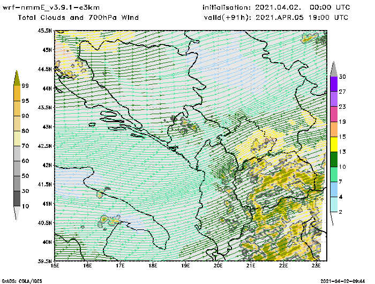Select the cloud swatch between 30 and 50
Viewport: 375px width, 284px height.
coord(17,183)
